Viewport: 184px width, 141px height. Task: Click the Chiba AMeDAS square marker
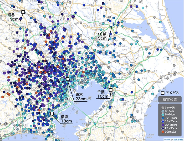tap(110, 90)
